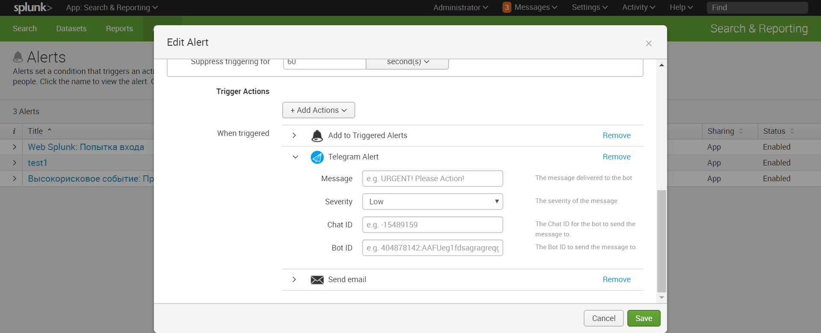Click Enabled status in Web Splunk row
Screen dimensions: 821x333
tap(777, 147)
